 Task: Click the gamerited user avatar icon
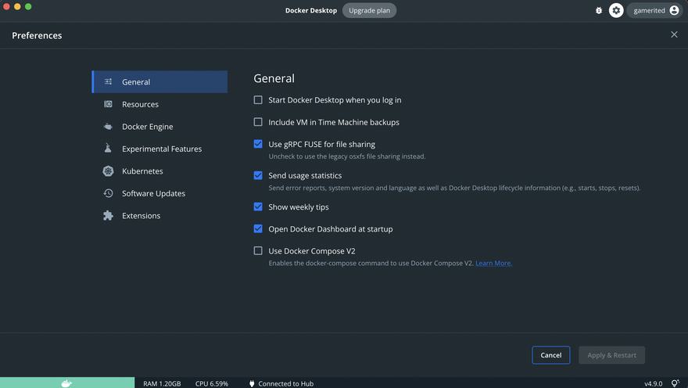tap(675, 11)
